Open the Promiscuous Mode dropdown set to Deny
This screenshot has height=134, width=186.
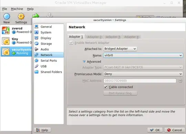tap(143, 74)
